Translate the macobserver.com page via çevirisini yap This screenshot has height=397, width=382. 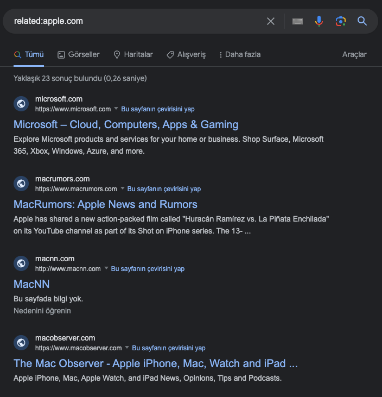[x=169, y=348]
